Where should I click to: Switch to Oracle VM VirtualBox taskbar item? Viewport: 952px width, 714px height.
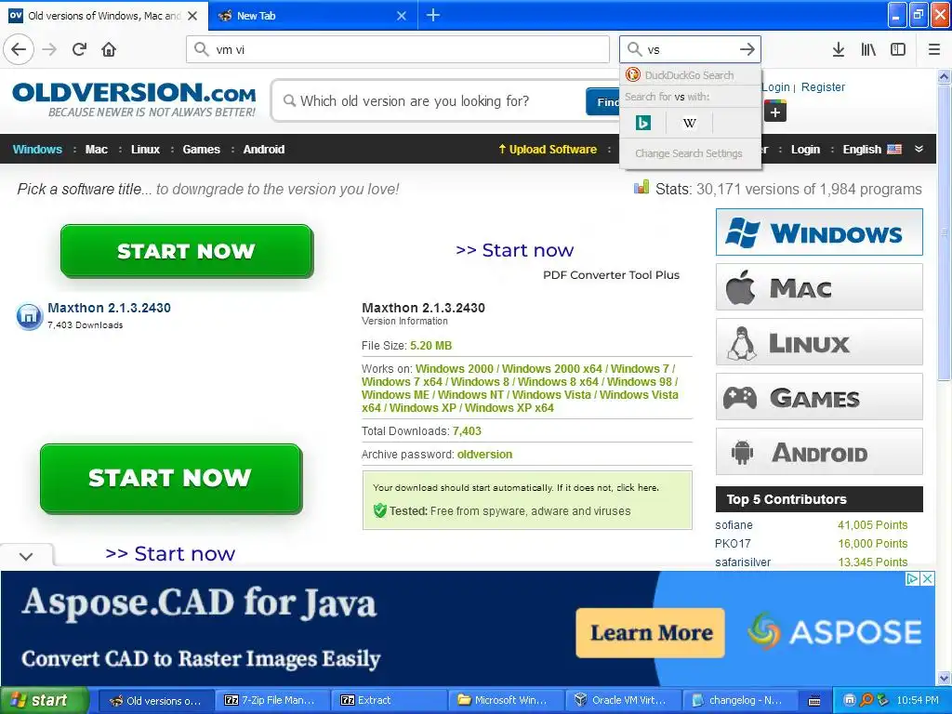623,701
